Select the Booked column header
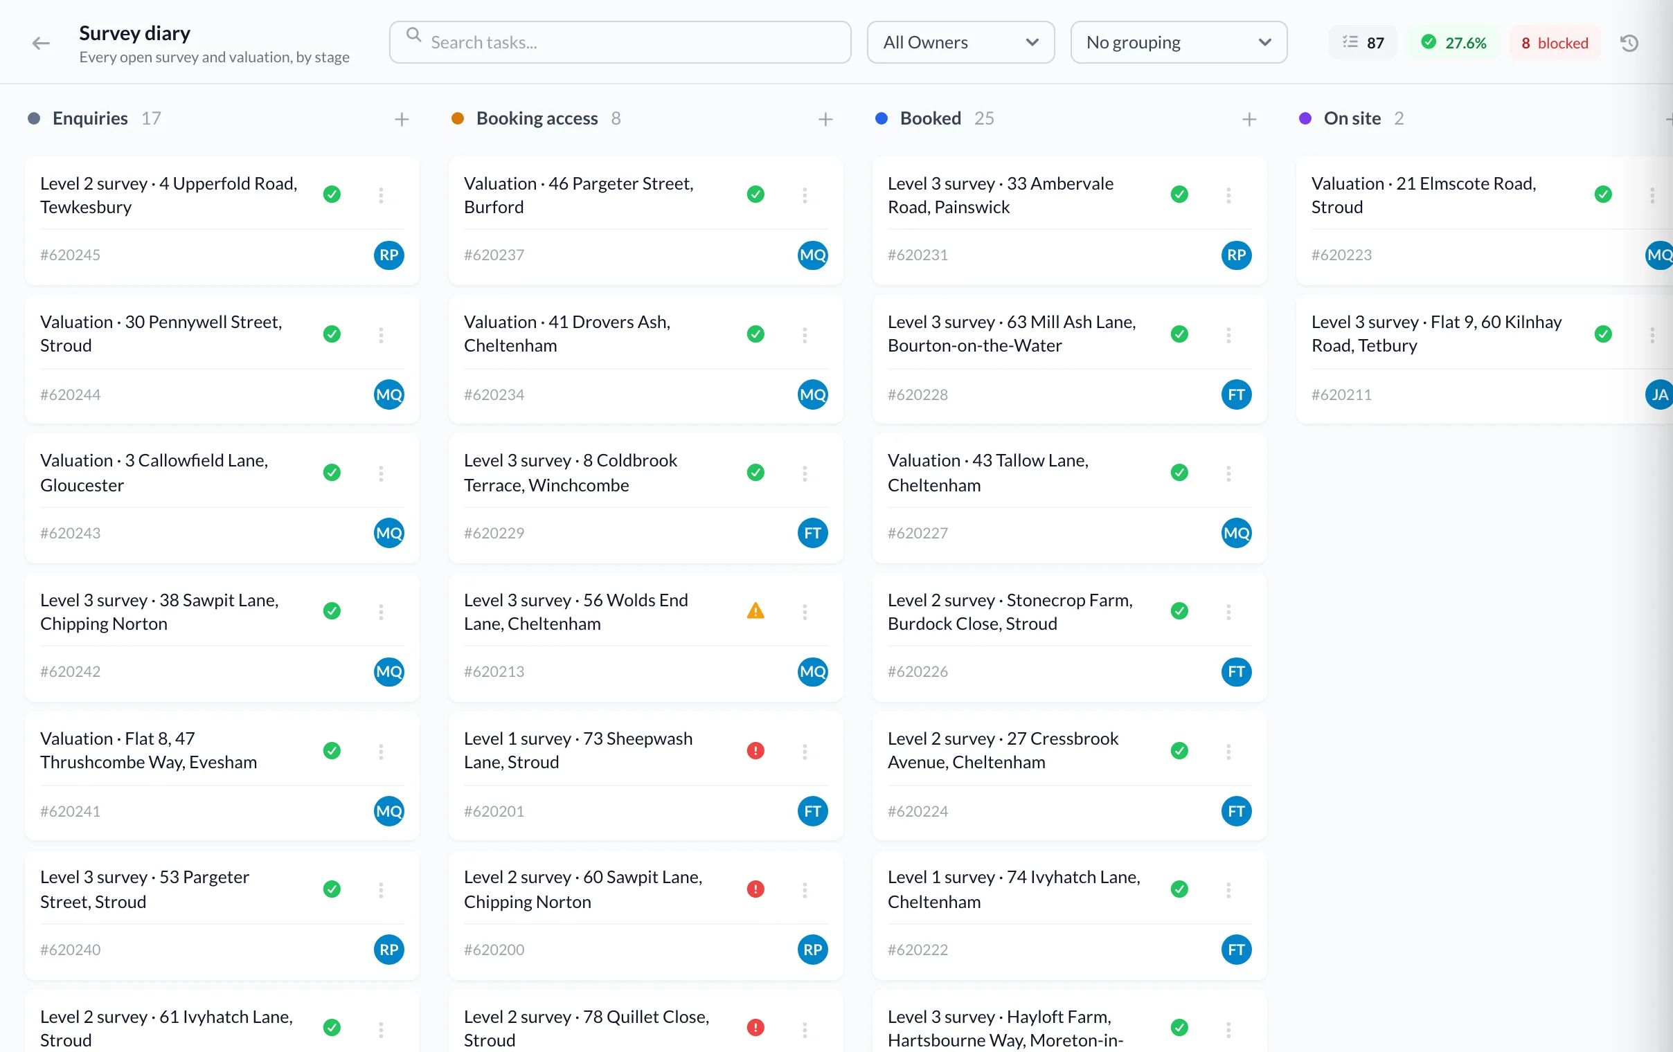The image size is (1673, 1052). 930,119
